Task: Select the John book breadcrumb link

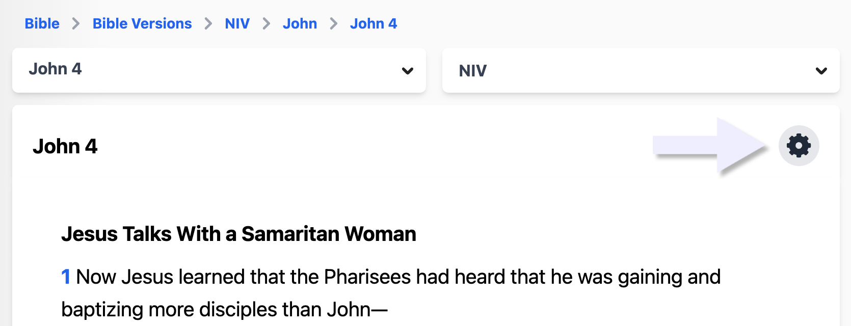Action: pyautogui.click(x=300, y=23)
